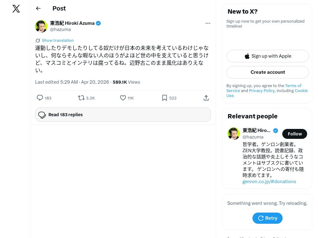Go back with the left arrow

tap(38, 8)
